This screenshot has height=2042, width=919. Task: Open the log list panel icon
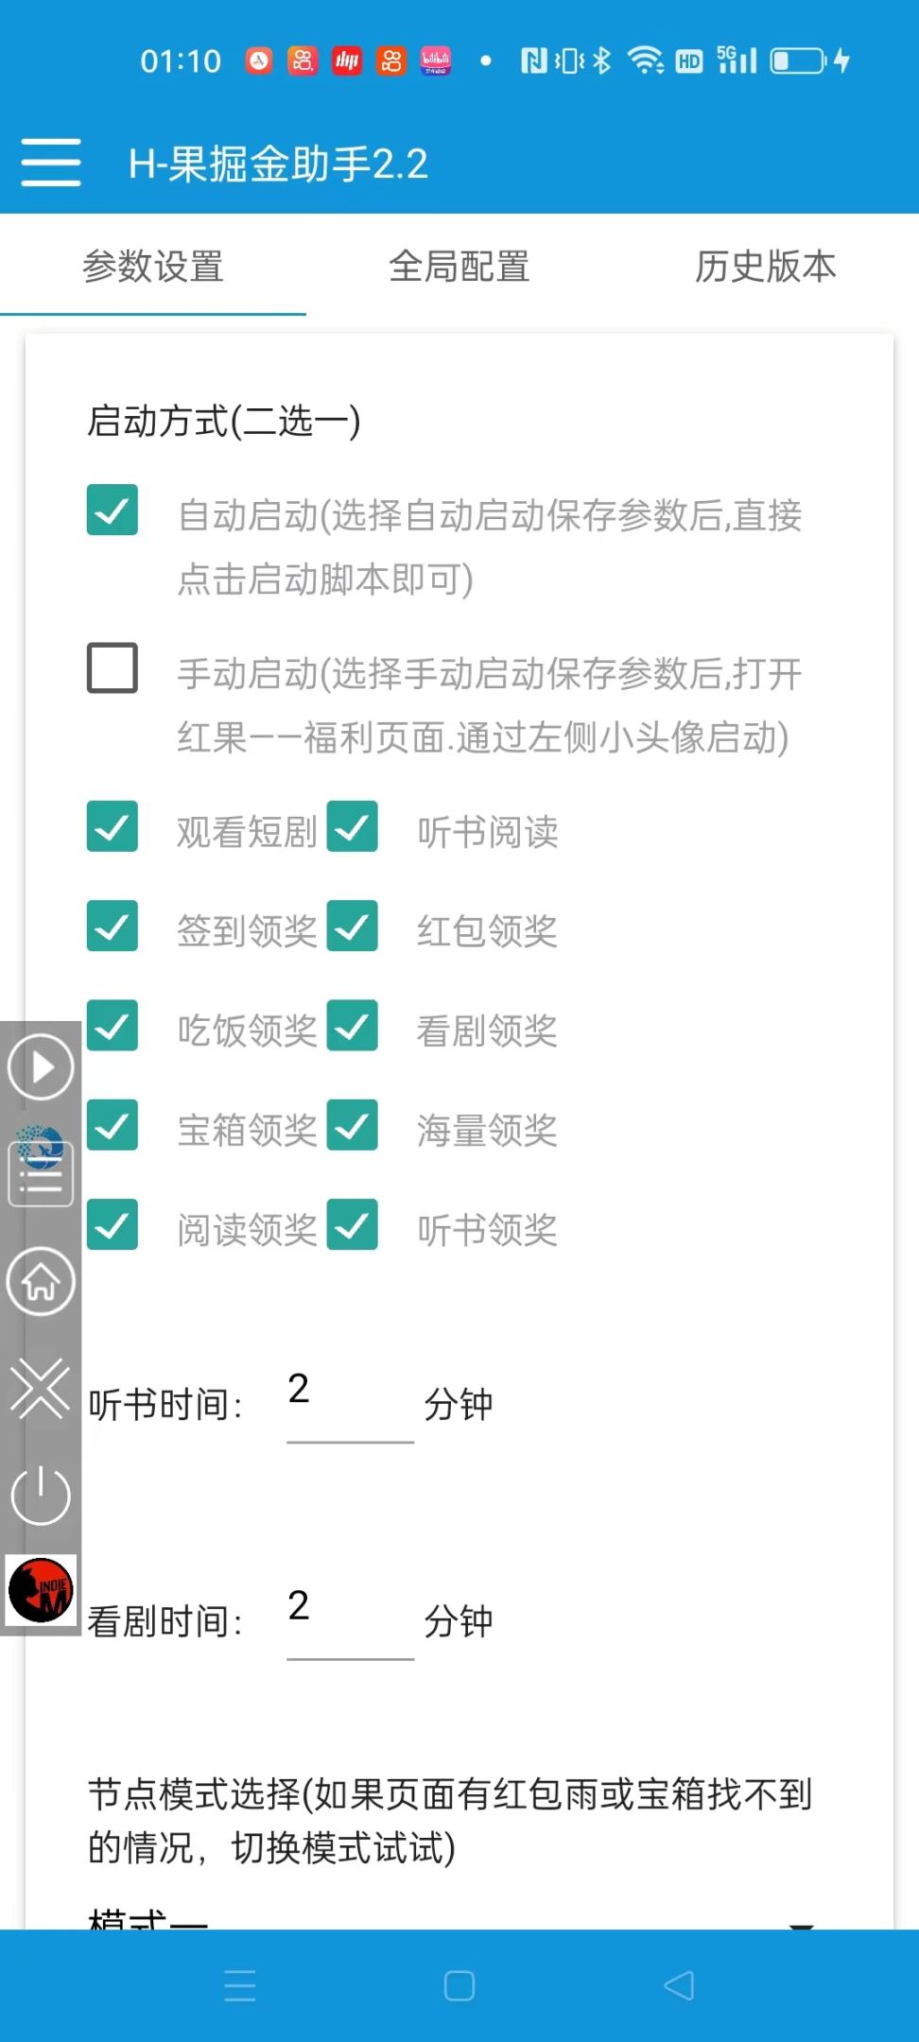tap(40, 1174)
